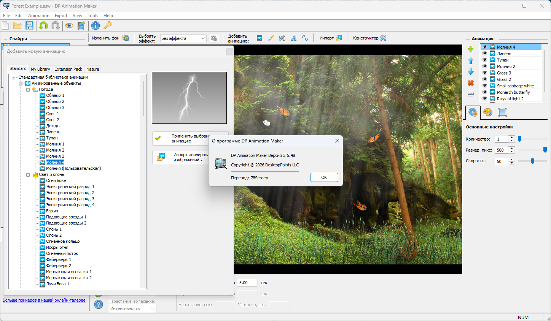This screenshot has width=551, height=321.
Task: Undo the last action with green arrow
Action: tap(44, 25)
